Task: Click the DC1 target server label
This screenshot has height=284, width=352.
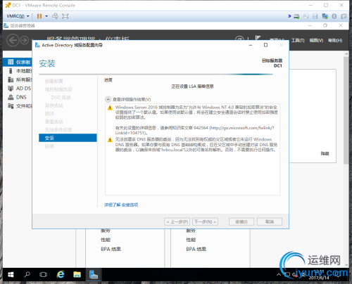Action: tap(278, 66)
